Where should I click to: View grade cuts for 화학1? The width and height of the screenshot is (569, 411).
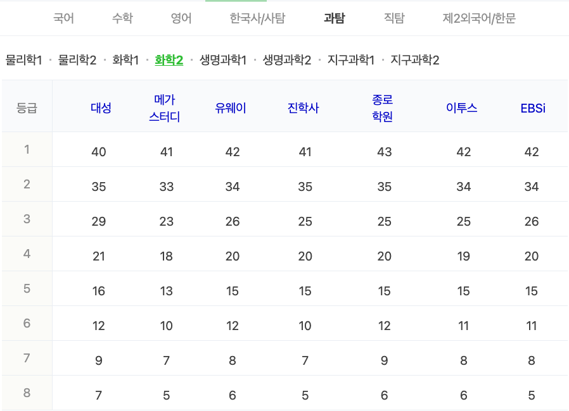[x=125, y=61]
